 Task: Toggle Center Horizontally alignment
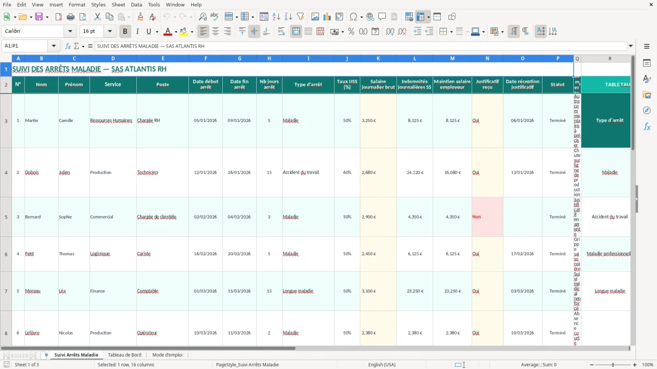(x=215, y=32)
